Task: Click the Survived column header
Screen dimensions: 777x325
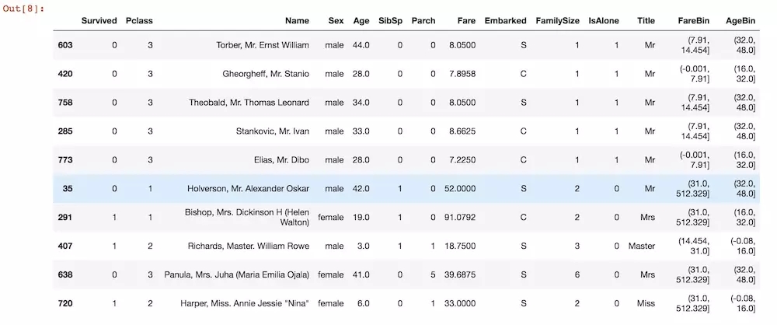Action: pyautogui.click(x=99, y=20)
